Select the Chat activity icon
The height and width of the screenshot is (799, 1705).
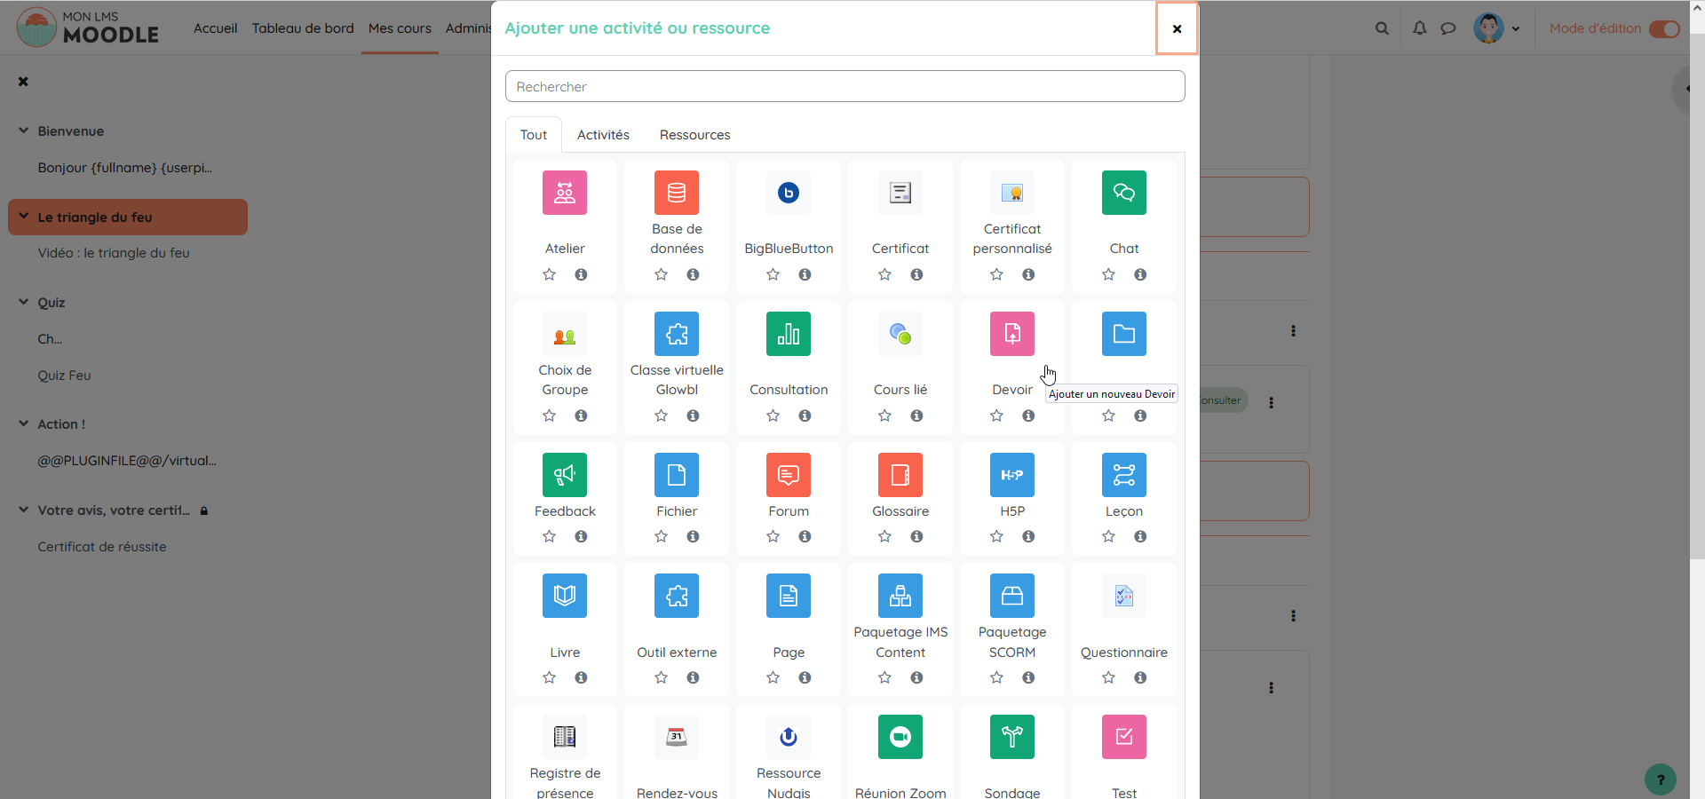pyautogui.click(x=1124, y=193)
